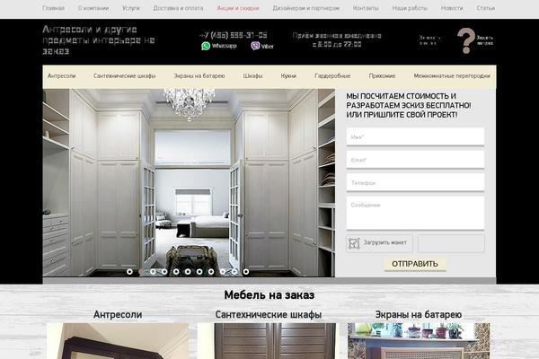Click the large question mark icon

click(x=465, y=40)
